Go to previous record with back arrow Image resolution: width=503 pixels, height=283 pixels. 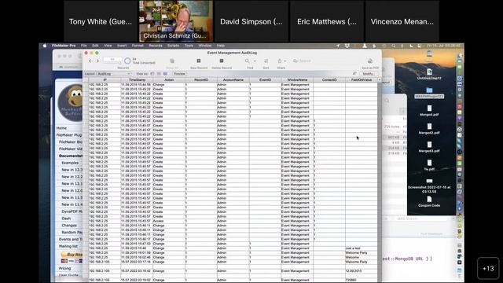tap(90, 61)
